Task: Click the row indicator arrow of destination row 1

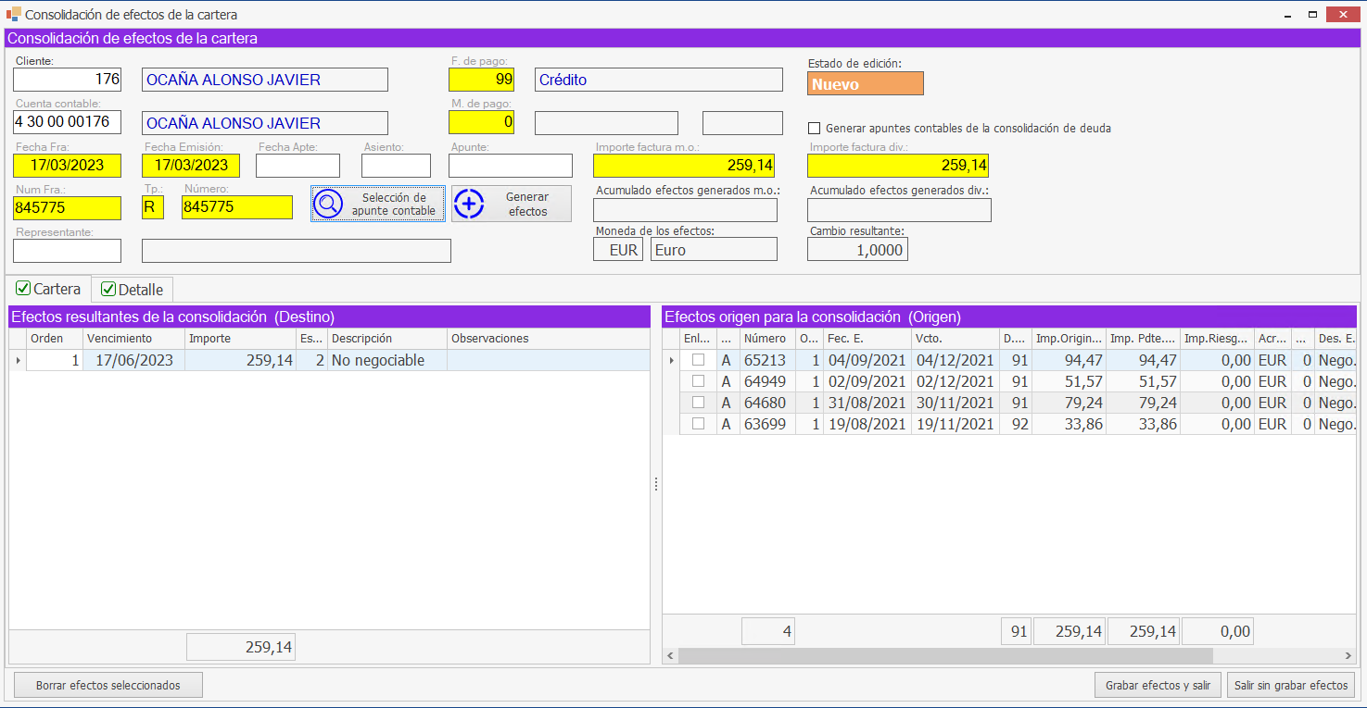Action: pyautogui.click(x=19, y=361)
